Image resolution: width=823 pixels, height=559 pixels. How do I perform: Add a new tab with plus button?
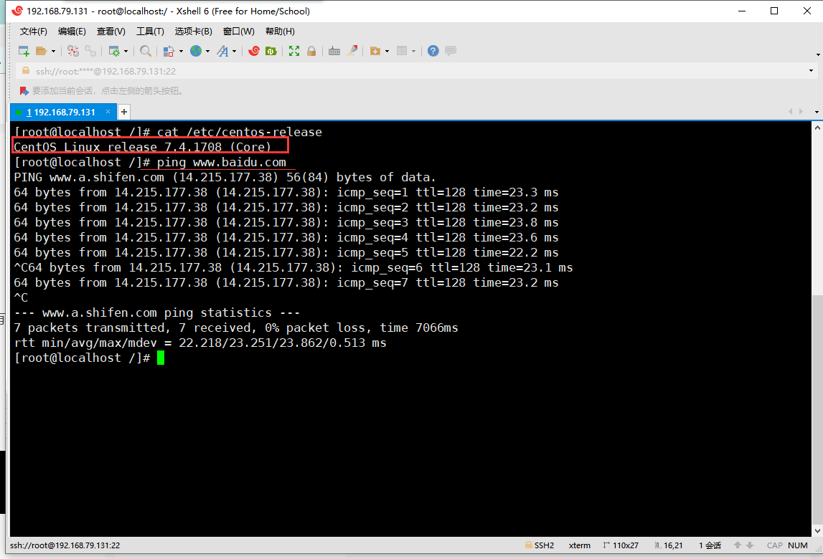tap(124, 112)
